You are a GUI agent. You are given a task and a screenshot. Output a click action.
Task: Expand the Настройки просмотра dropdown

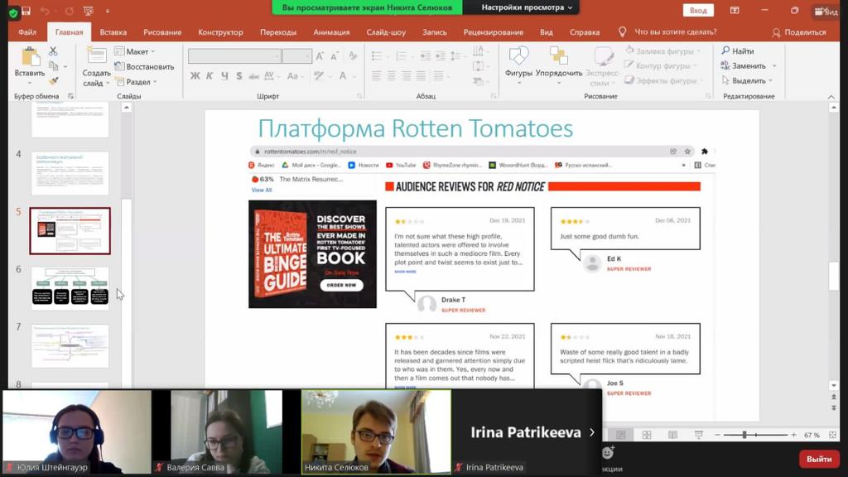pyautogui.click(x=528, y=7)
